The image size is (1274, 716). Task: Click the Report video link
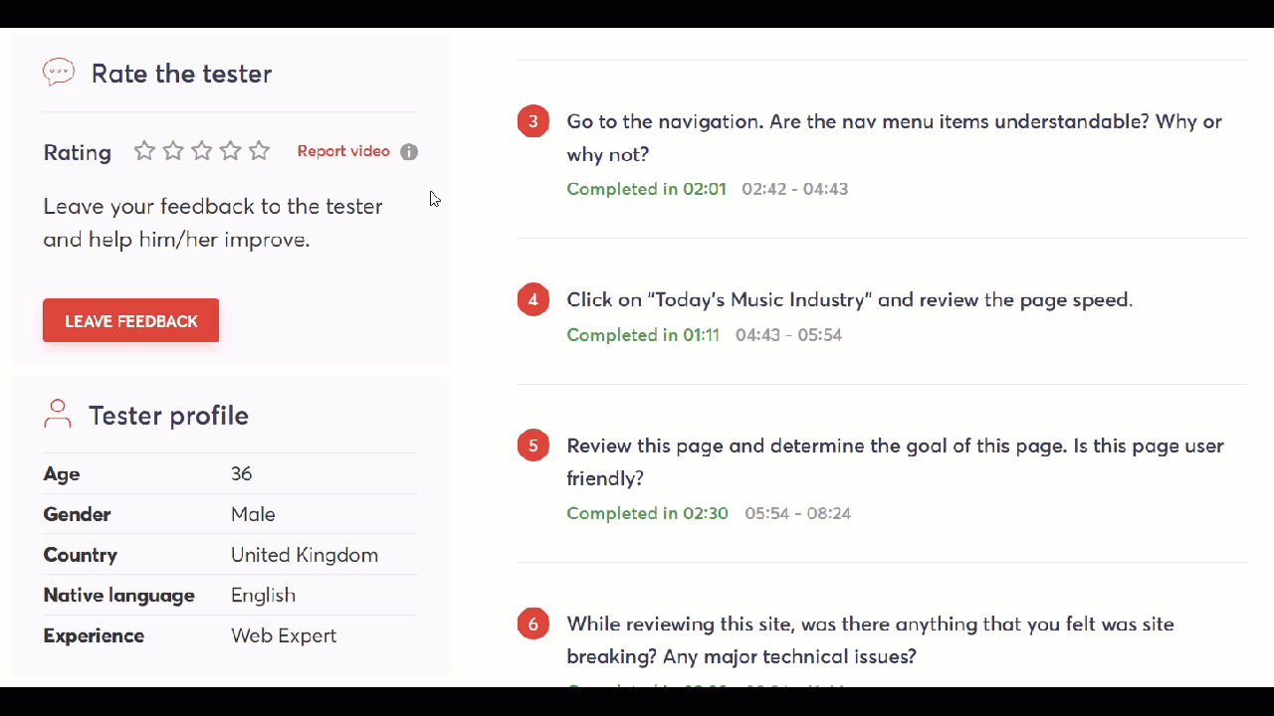click(x=343, y=151)
